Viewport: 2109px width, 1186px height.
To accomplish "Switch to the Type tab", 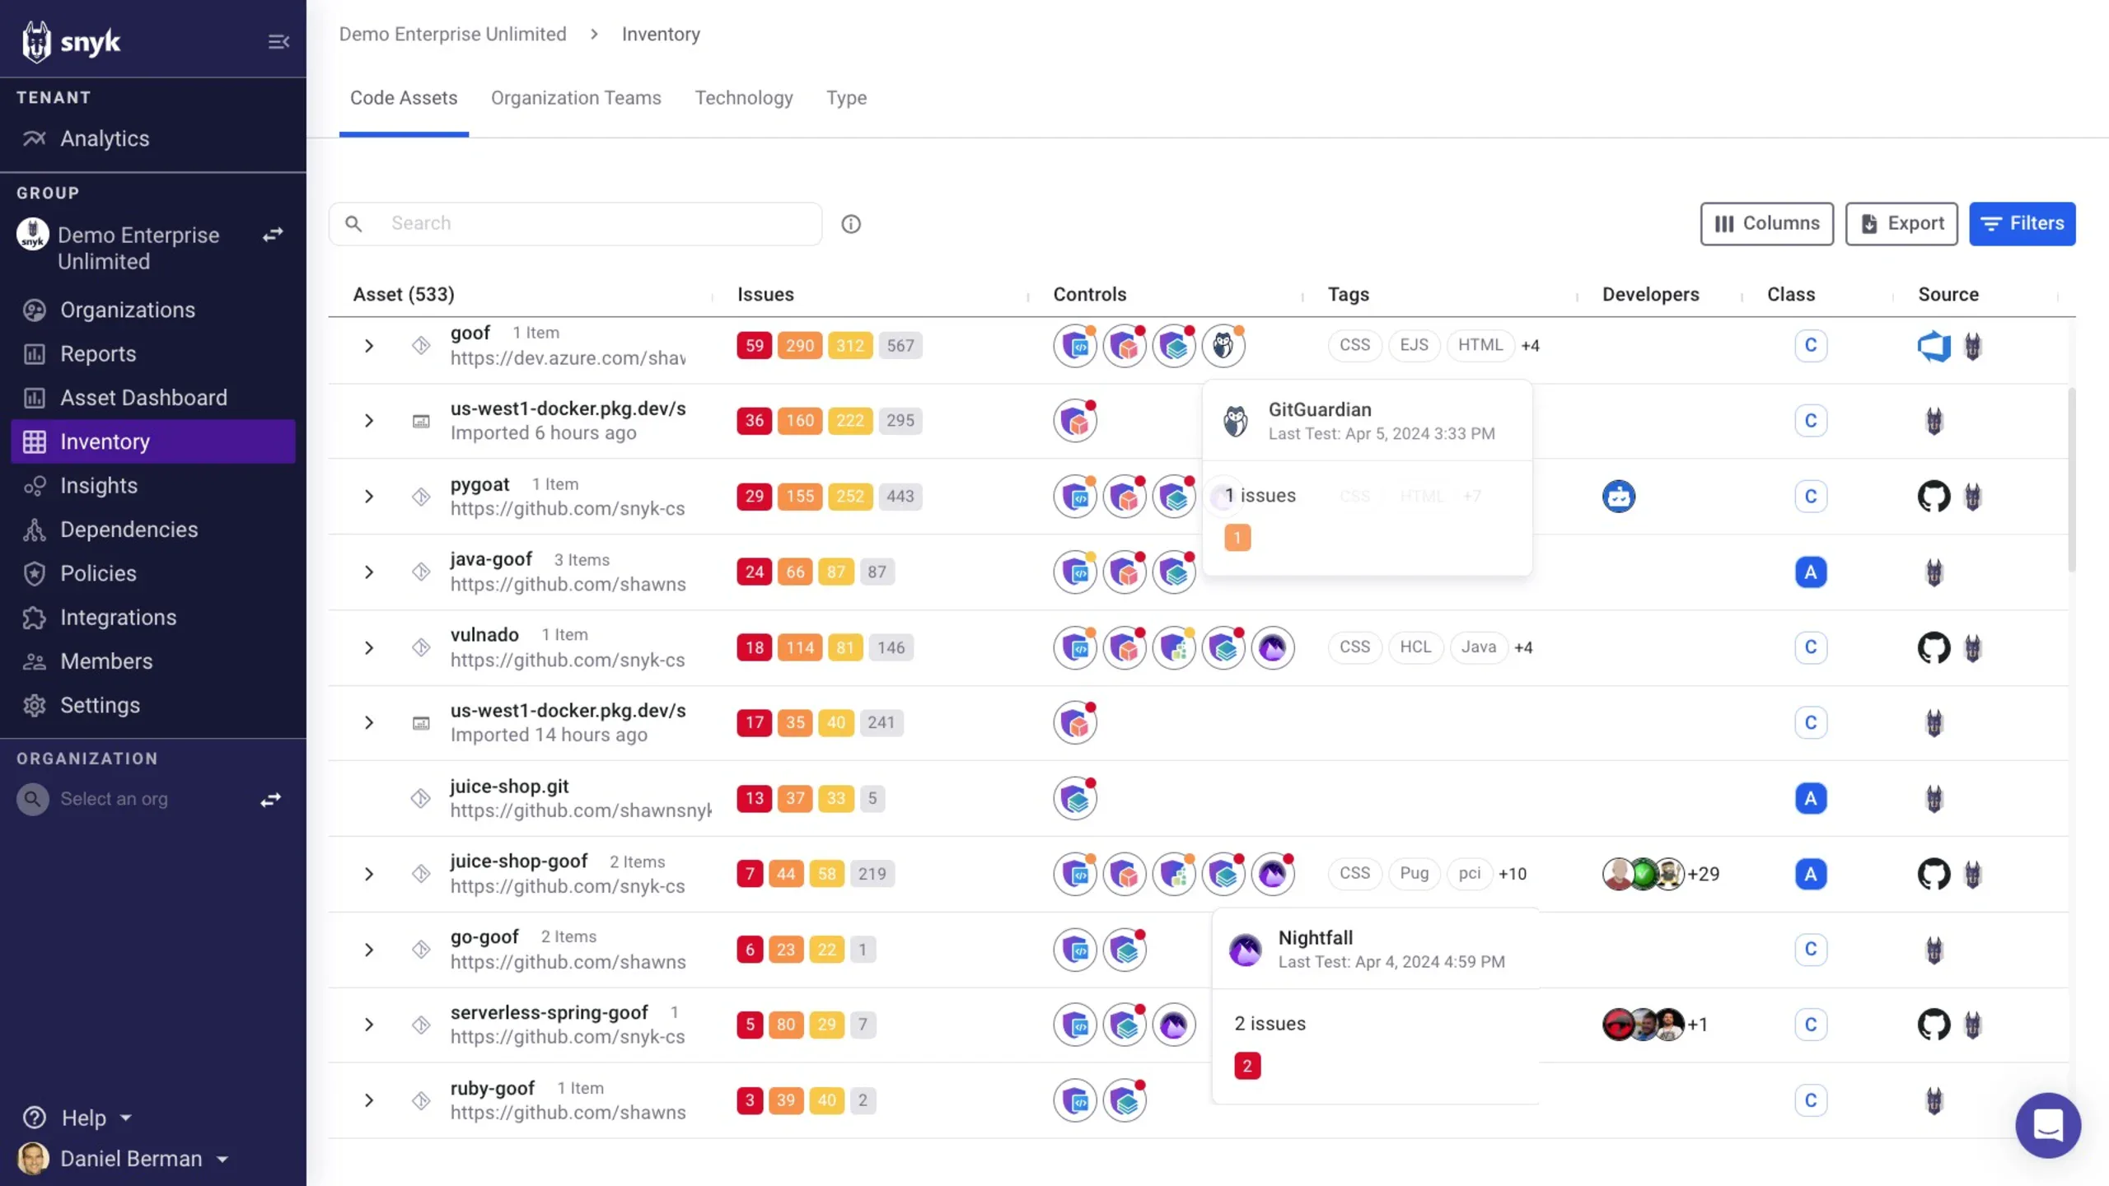I will point(846,98).
